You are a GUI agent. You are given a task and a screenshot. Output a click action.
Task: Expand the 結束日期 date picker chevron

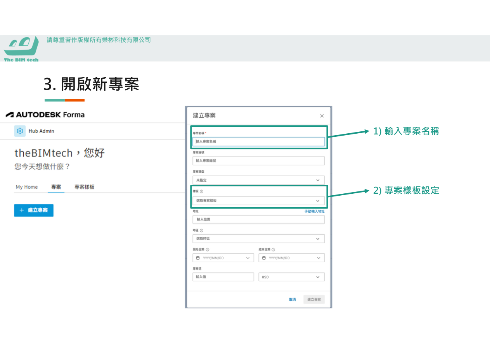point(319,258)
